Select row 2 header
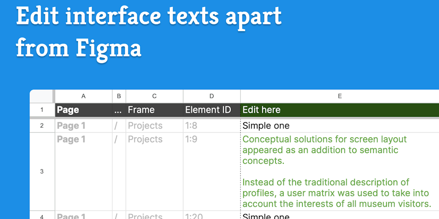 coord(42,126)
